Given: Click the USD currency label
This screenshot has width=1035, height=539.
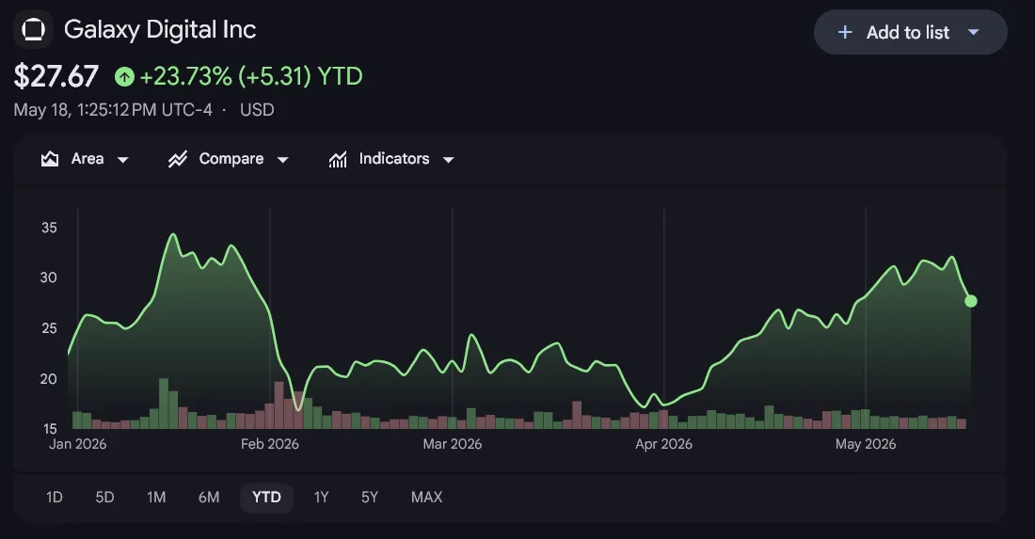Looking at the screenshot, I should coord(257,109).
